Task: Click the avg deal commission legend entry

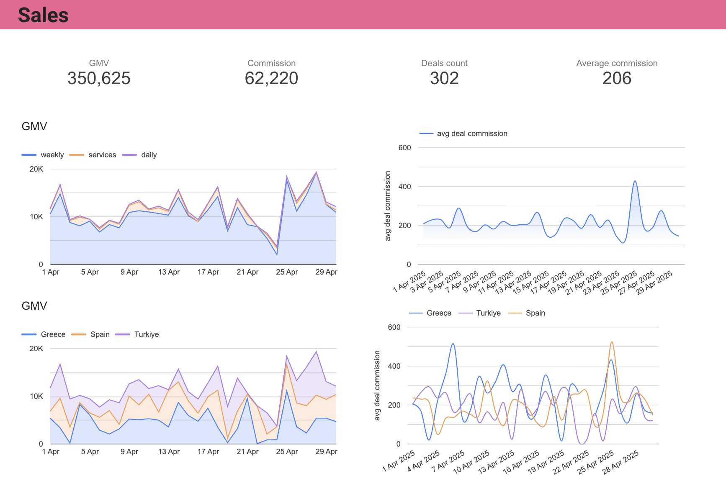Action: [x=463, y=134]
